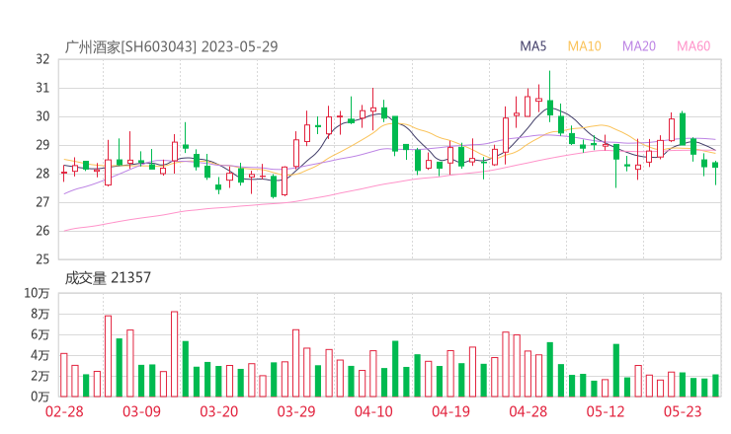731x434 pixels.
Task: Click the volume axis label 6万
Action: click(x=41, y=334)
